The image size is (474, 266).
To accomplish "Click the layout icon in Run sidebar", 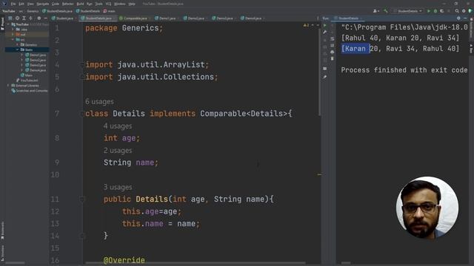I will [x=325, y=69].
